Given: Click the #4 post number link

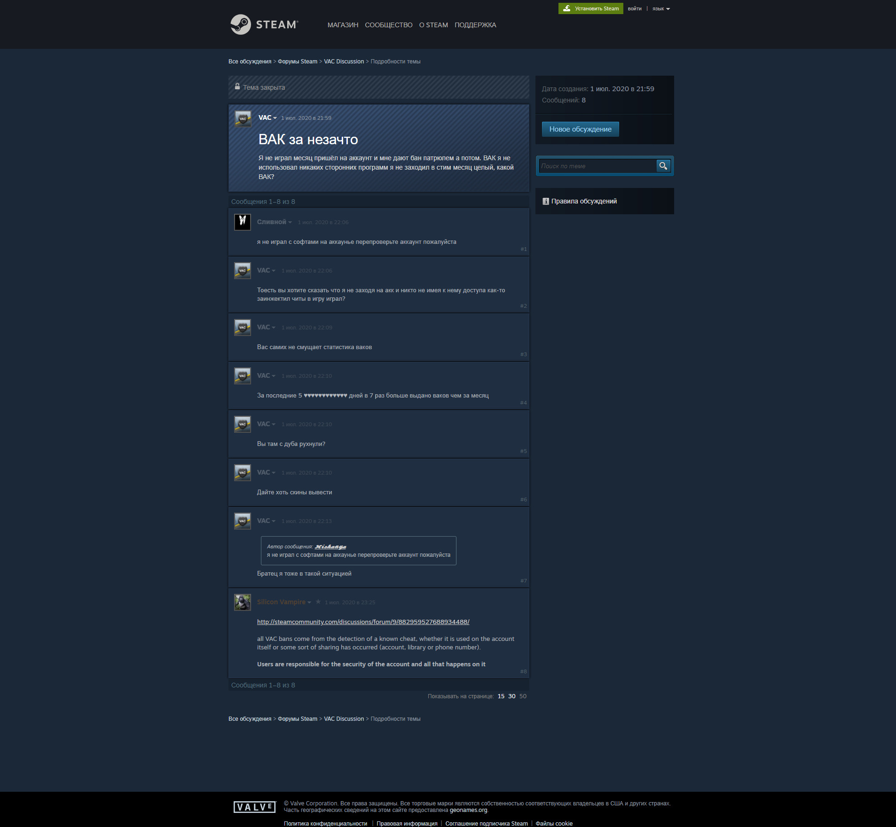Looking at the screenshot, I should 524,403.
